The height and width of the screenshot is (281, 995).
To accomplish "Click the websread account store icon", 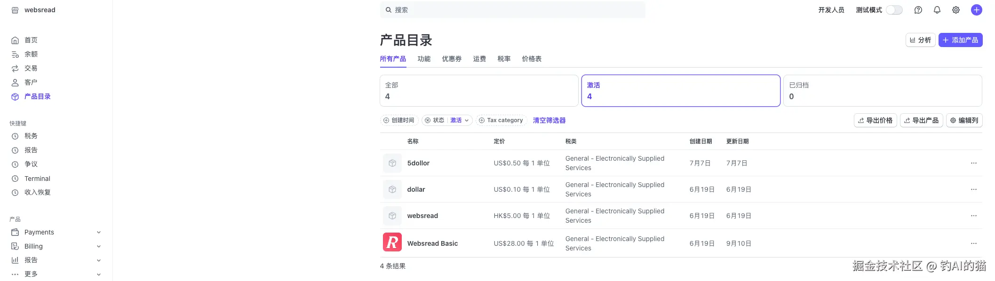I will [15, 10].
